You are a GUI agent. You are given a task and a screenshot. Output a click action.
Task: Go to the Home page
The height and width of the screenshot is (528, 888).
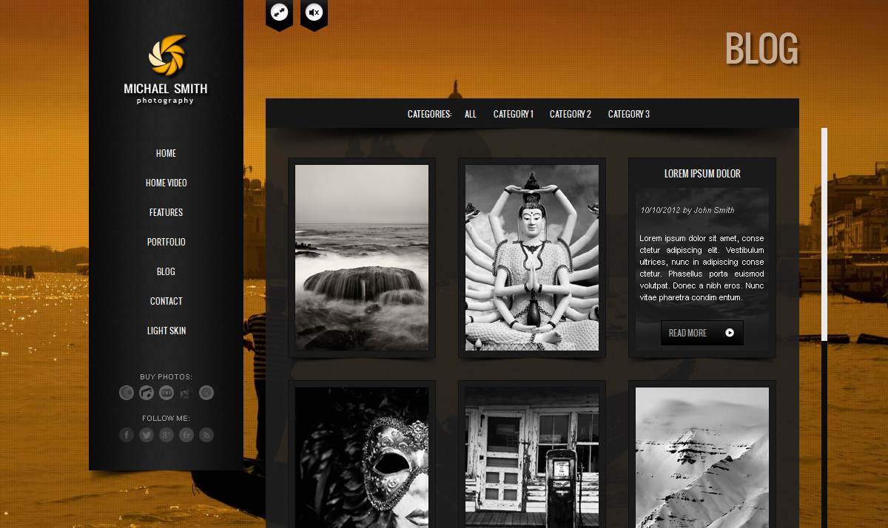(166, 153)
